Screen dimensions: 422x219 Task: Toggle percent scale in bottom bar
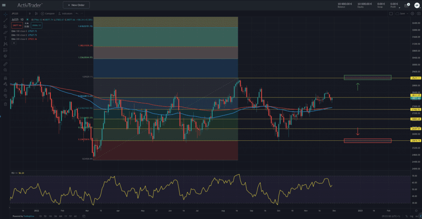[x=407, y=216]
